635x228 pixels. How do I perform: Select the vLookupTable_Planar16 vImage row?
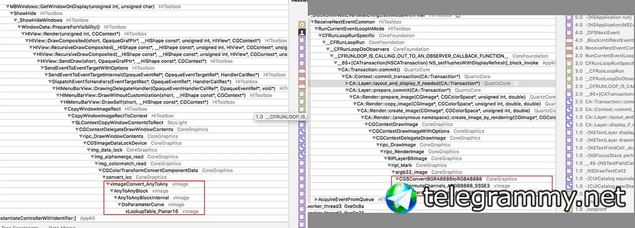(162, 211)
